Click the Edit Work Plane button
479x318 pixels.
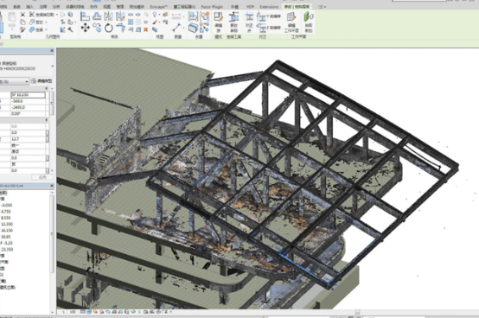coord(291,22)
